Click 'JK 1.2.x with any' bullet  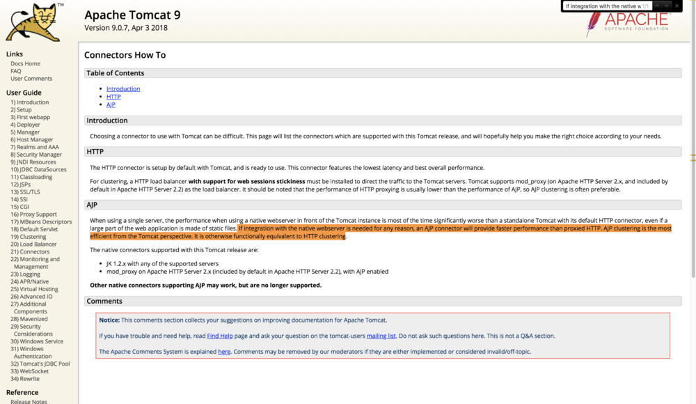click(x=162, y=263)
